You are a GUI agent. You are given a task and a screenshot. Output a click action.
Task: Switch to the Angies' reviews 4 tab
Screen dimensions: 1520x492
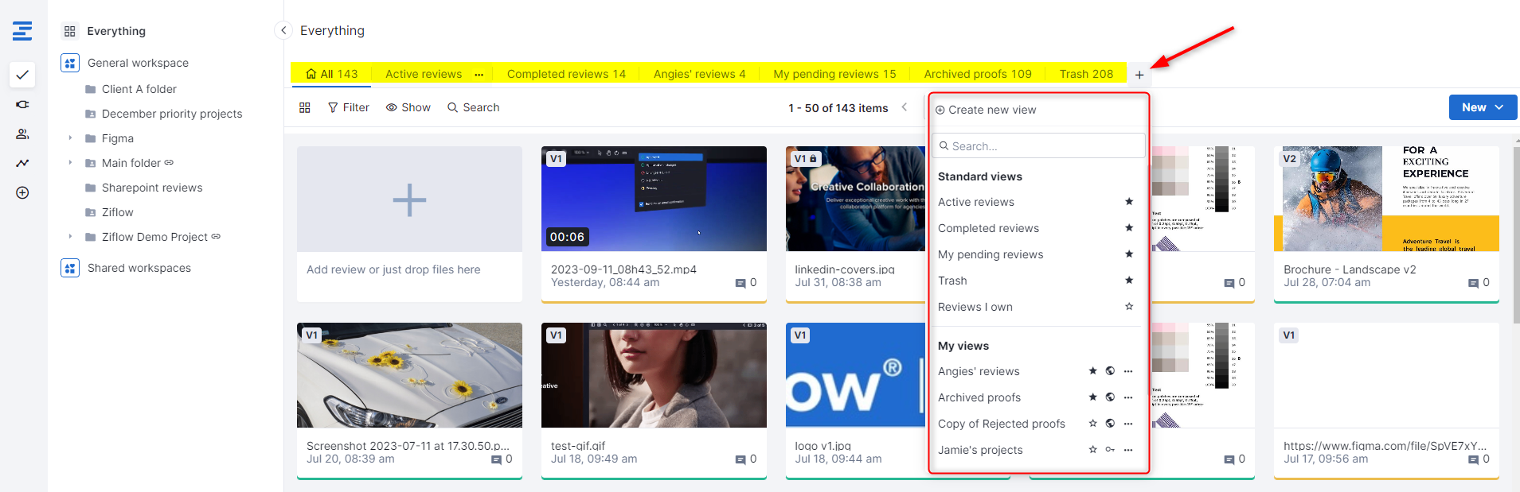coord(699,74)
